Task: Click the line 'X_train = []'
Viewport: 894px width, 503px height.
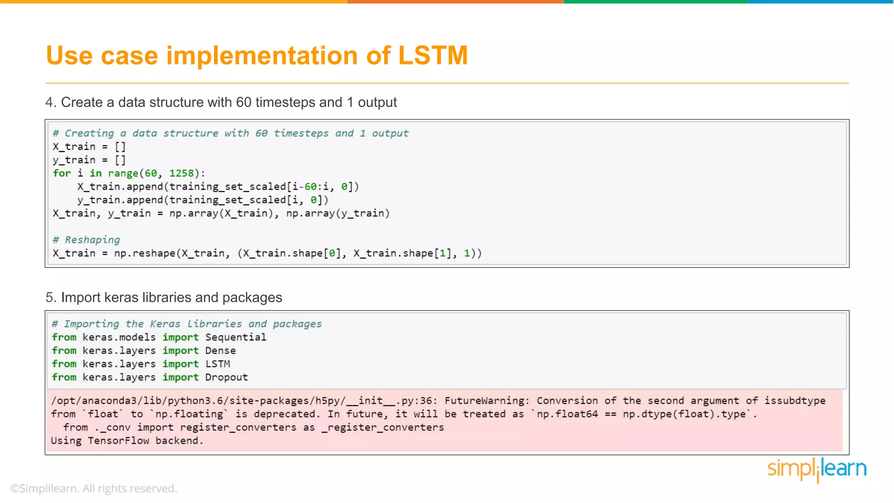Action: coord(89,147)
